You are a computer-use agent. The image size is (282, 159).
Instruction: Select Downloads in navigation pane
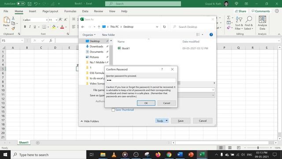pos(96,46)
